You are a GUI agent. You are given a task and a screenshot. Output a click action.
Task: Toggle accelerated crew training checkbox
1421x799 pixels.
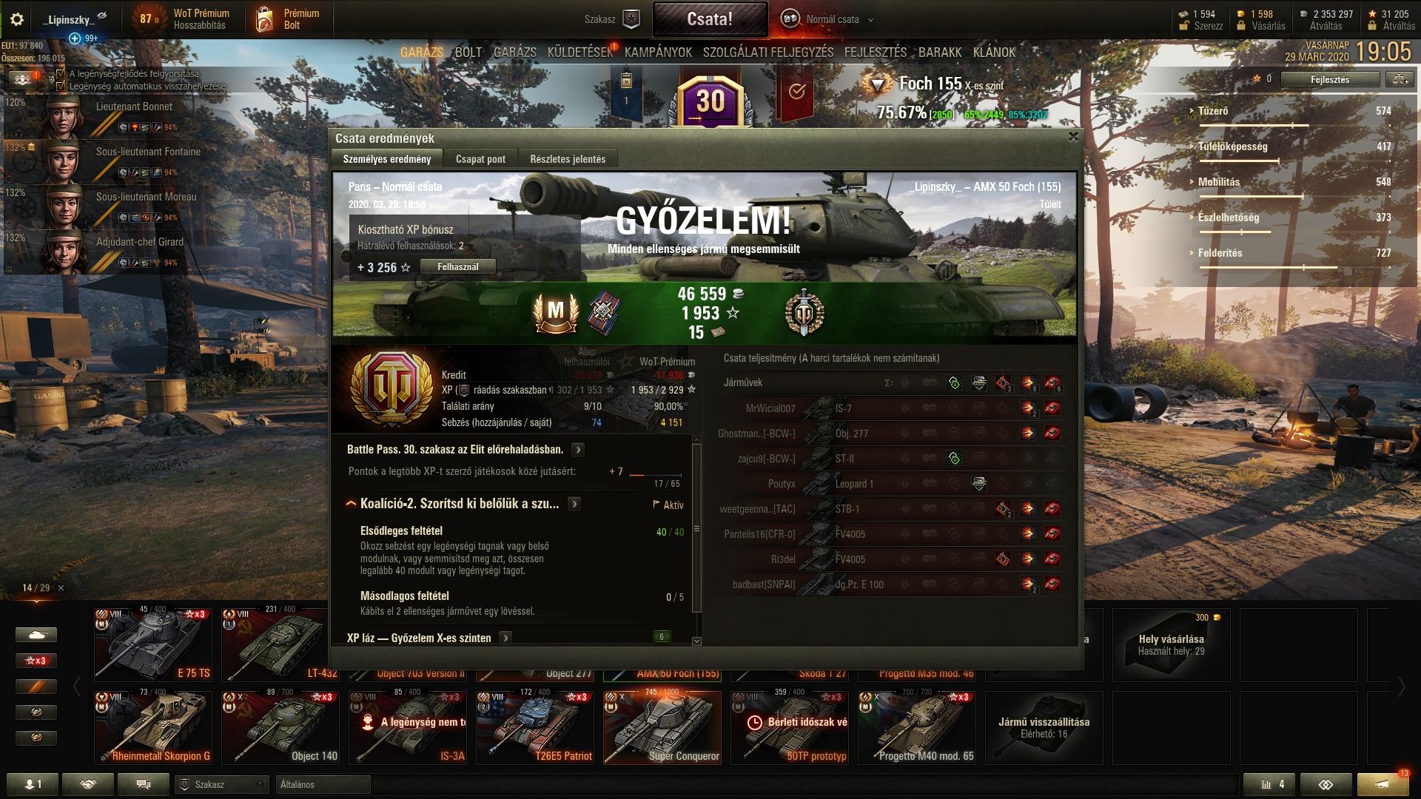(x=61, y=74)
